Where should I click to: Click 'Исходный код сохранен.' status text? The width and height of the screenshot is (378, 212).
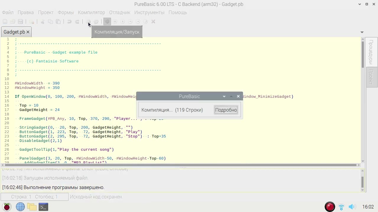(96, 197)
